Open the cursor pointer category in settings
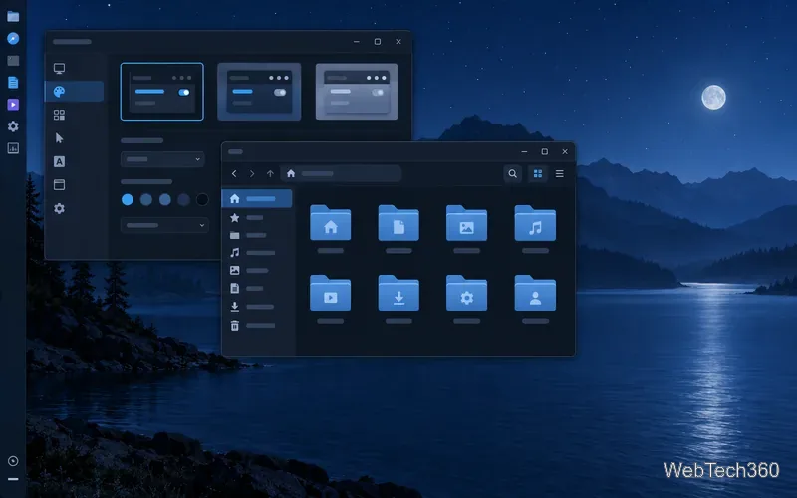 point(59,138)
